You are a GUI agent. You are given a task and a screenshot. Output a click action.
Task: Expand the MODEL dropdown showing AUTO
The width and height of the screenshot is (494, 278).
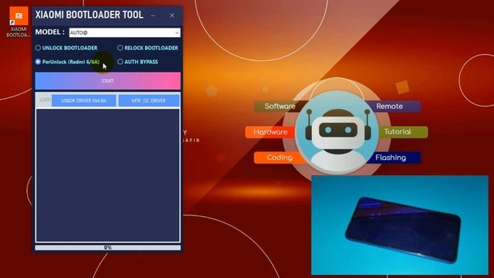pyautogui.click(x=125, y=32)
